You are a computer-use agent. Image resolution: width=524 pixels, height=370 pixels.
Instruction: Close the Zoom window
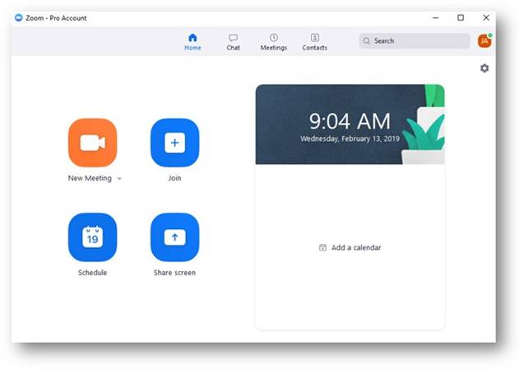pos(486,17)
